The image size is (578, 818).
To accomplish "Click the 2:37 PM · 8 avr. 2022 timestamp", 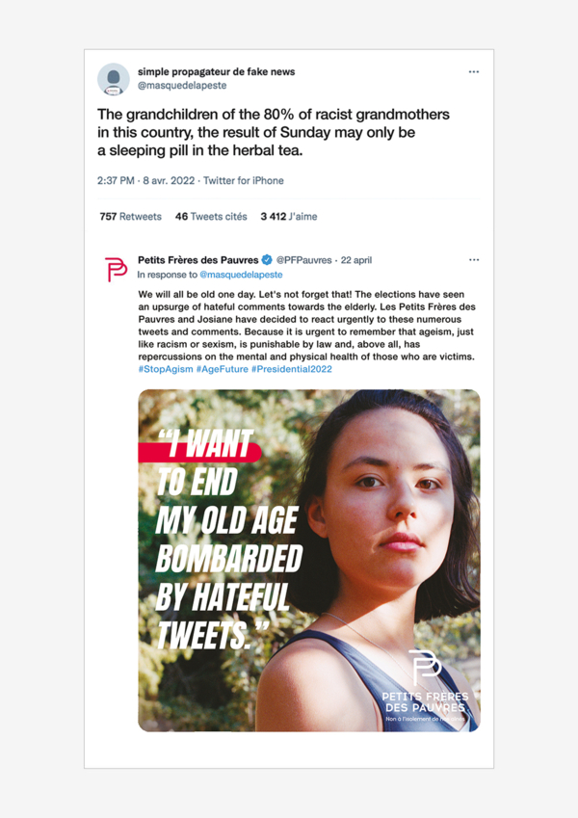I will [145, 180].
